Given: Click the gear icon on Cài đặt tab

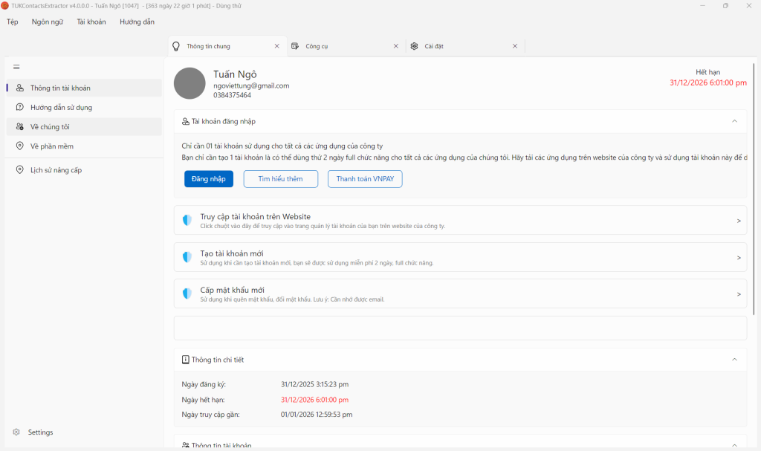Looking at the screenshot, I should pos(414,46).
